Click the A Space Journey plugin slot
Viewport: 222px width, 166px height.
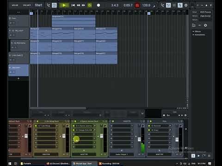85,126
